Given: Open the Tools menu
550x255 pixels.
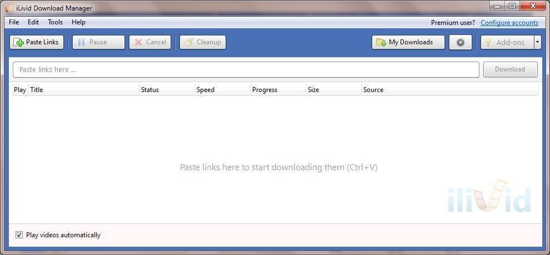Looking at the screenshot, I should [x=56, y=22].
